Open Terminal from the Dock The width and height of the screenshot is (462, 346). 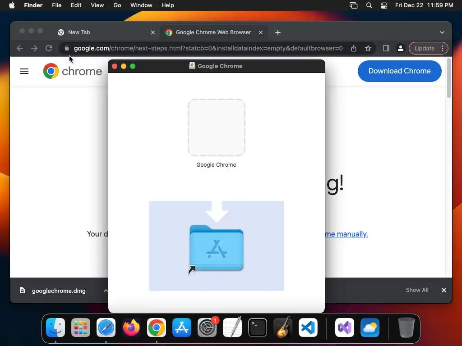click(x=258, y=328)
